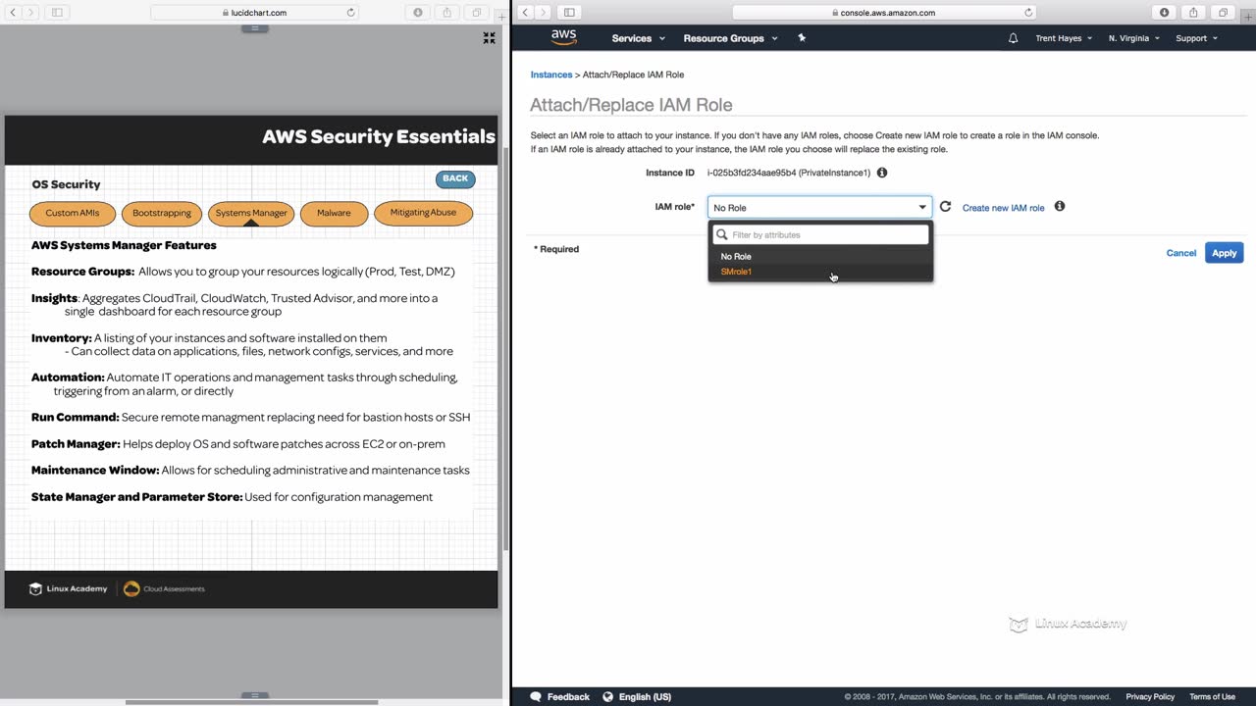
Task: Open the Mitigating Abuse slide tab
Action: click(x=423, y=213)
